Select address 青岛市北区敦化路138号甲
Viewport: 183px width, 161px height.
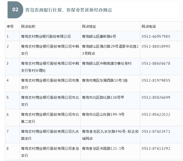click(x=103, y=97)
